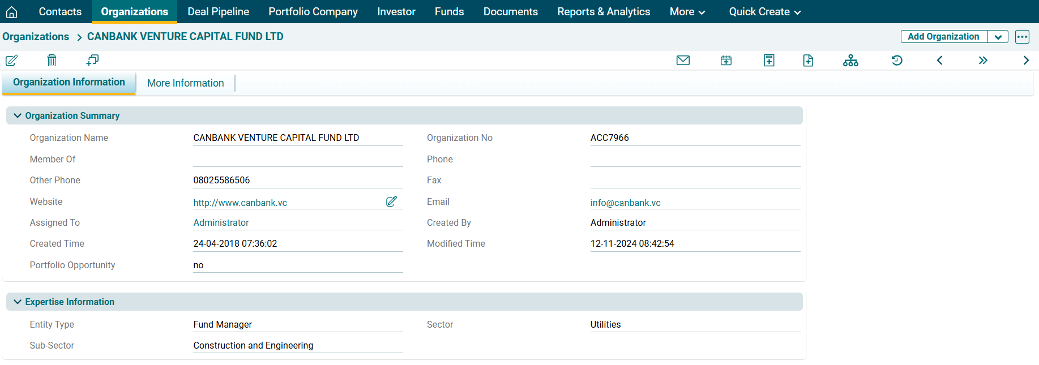View update history with the clock icon
1039x365 pixels.
point(897,61)
